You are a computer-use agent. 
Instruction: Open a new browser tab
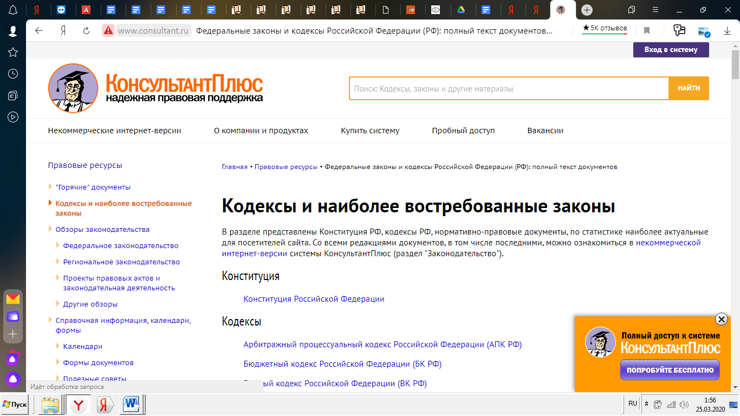[587, 10]
